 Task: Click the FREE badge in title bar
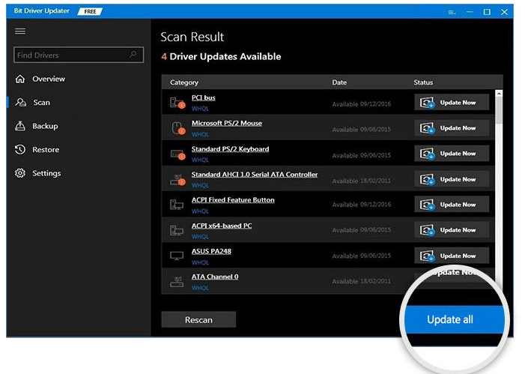tap(90, 11)
